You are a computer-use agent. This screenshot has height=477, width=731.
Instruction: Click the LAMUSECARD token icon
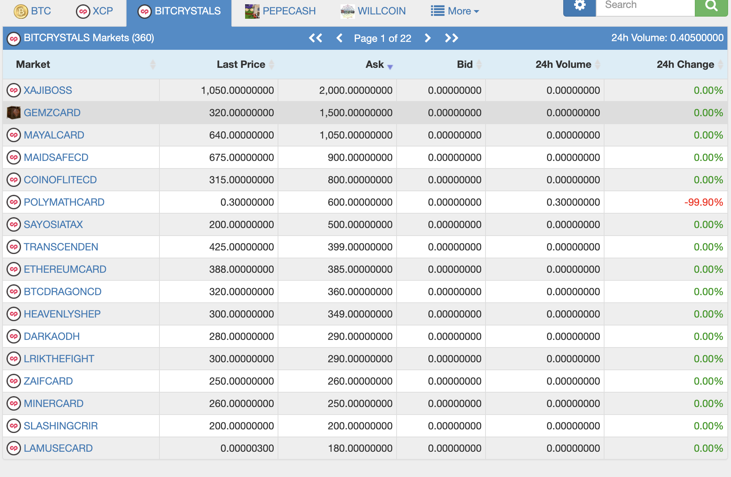coord(14,448)
